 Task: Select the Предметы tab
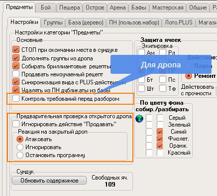(x=19, y=7)
